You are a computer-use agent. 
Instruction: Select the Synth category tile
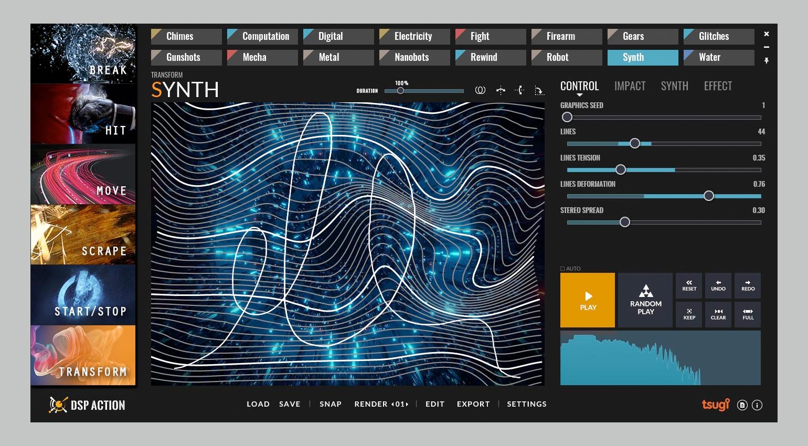click(x=642, y=57)
